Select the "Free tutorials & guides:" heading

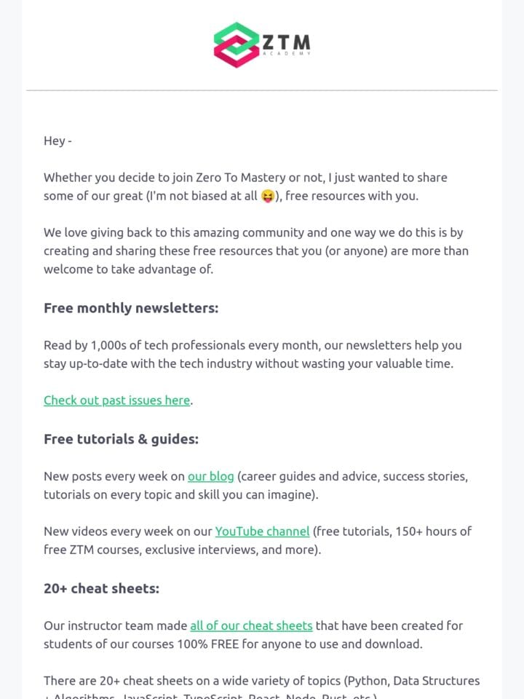[122, 439]
